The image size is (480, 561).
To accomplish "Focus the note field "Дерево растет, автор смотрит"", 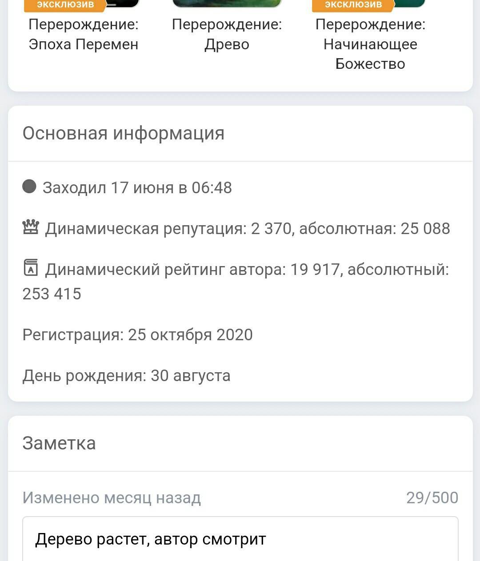I will click(240, 539).
